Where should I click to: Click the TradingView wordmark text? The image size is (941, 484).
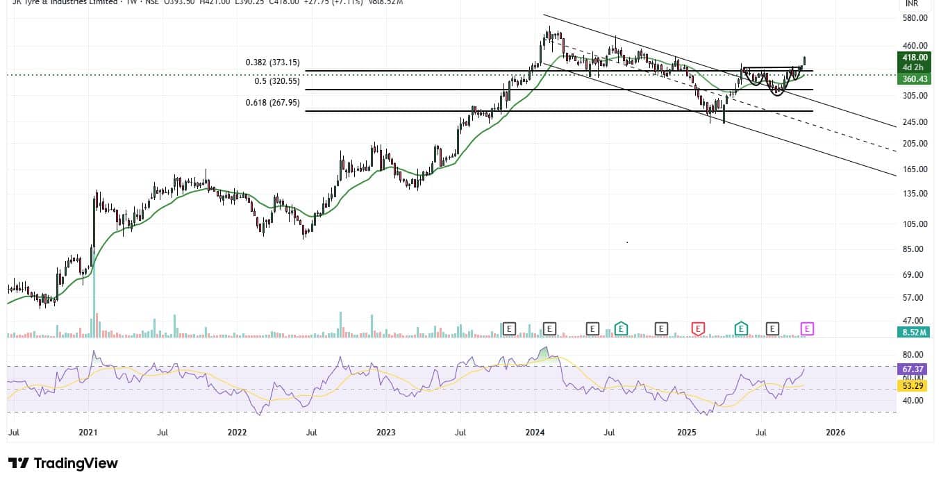point(76,463)
